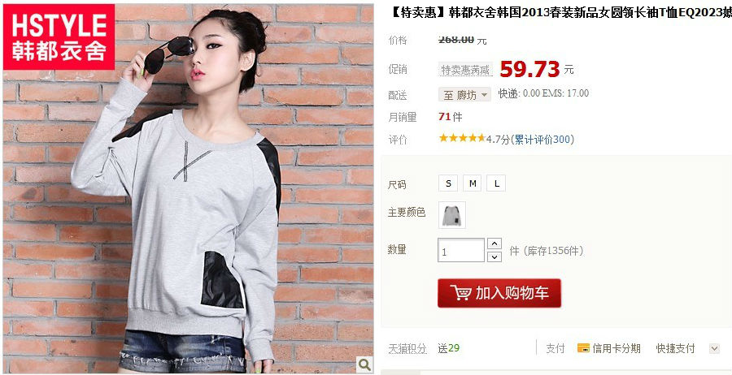Click the quantity input field
The width and height of the screenshot is (732, 375).
click(461, 250)
